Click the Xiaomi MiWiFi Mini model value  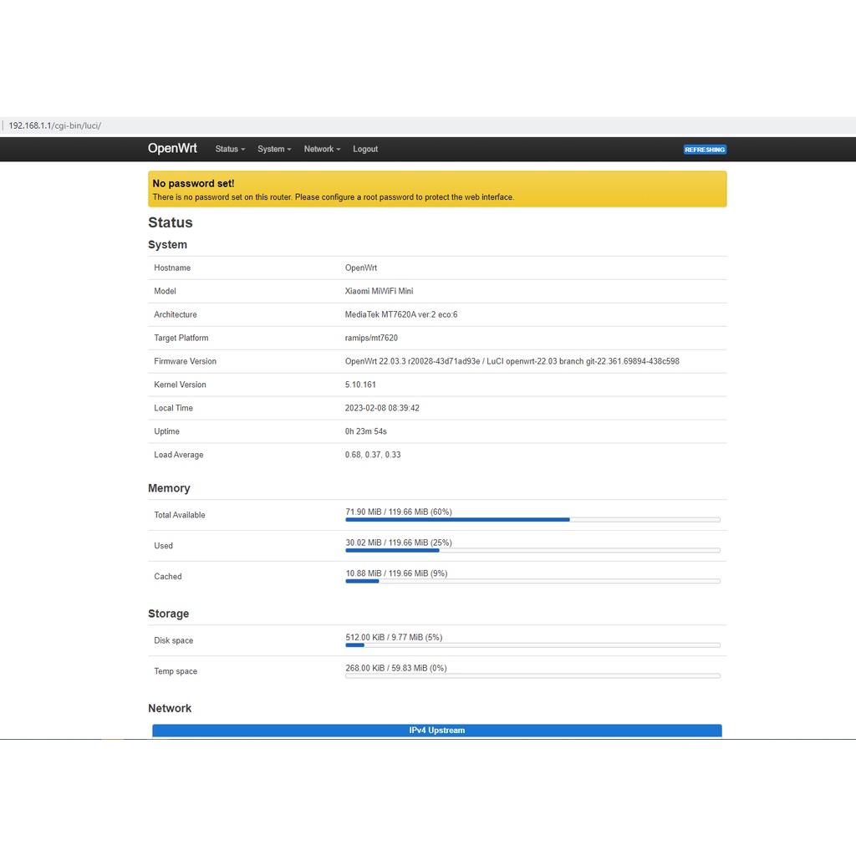379,291
